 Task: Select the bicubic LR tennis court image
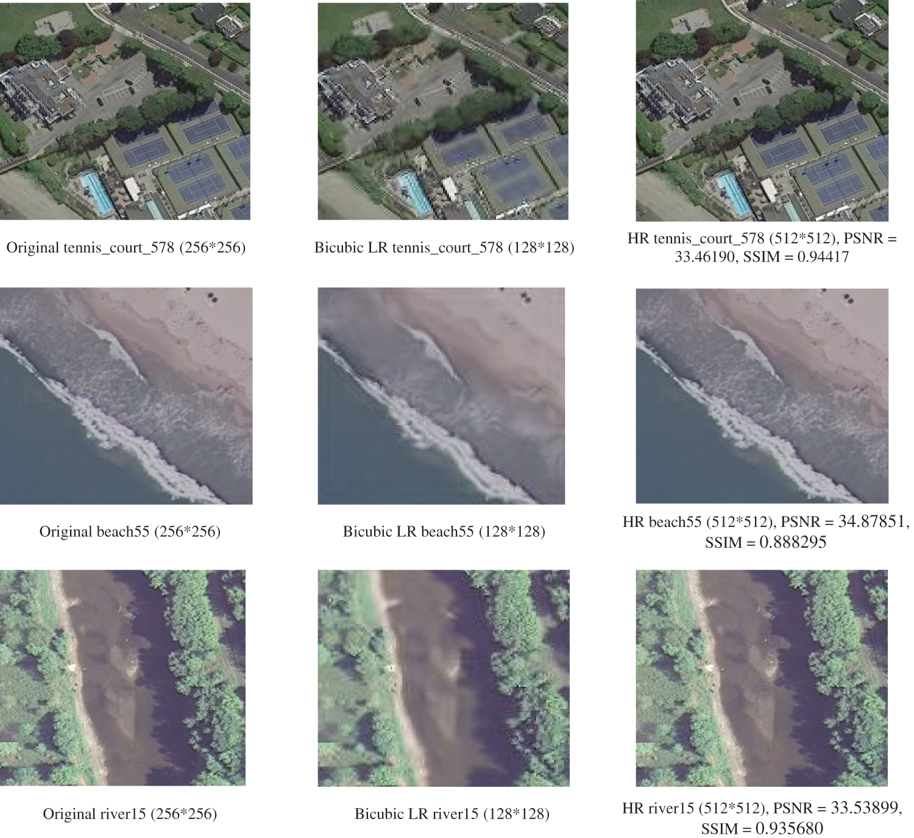click(443, 111)
